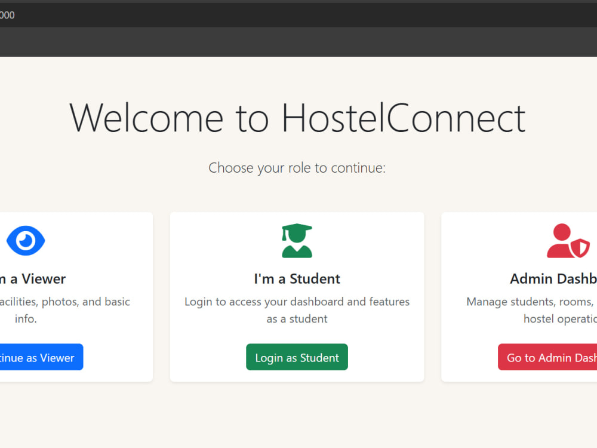Select the Admin Dashboard card heading
The image size is (597, 448).
pos(553,279)
